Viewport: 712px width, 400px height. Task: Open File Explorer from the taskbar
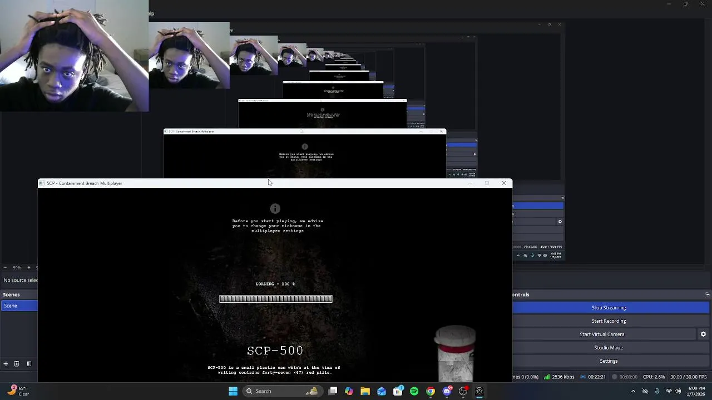(365, 391)
